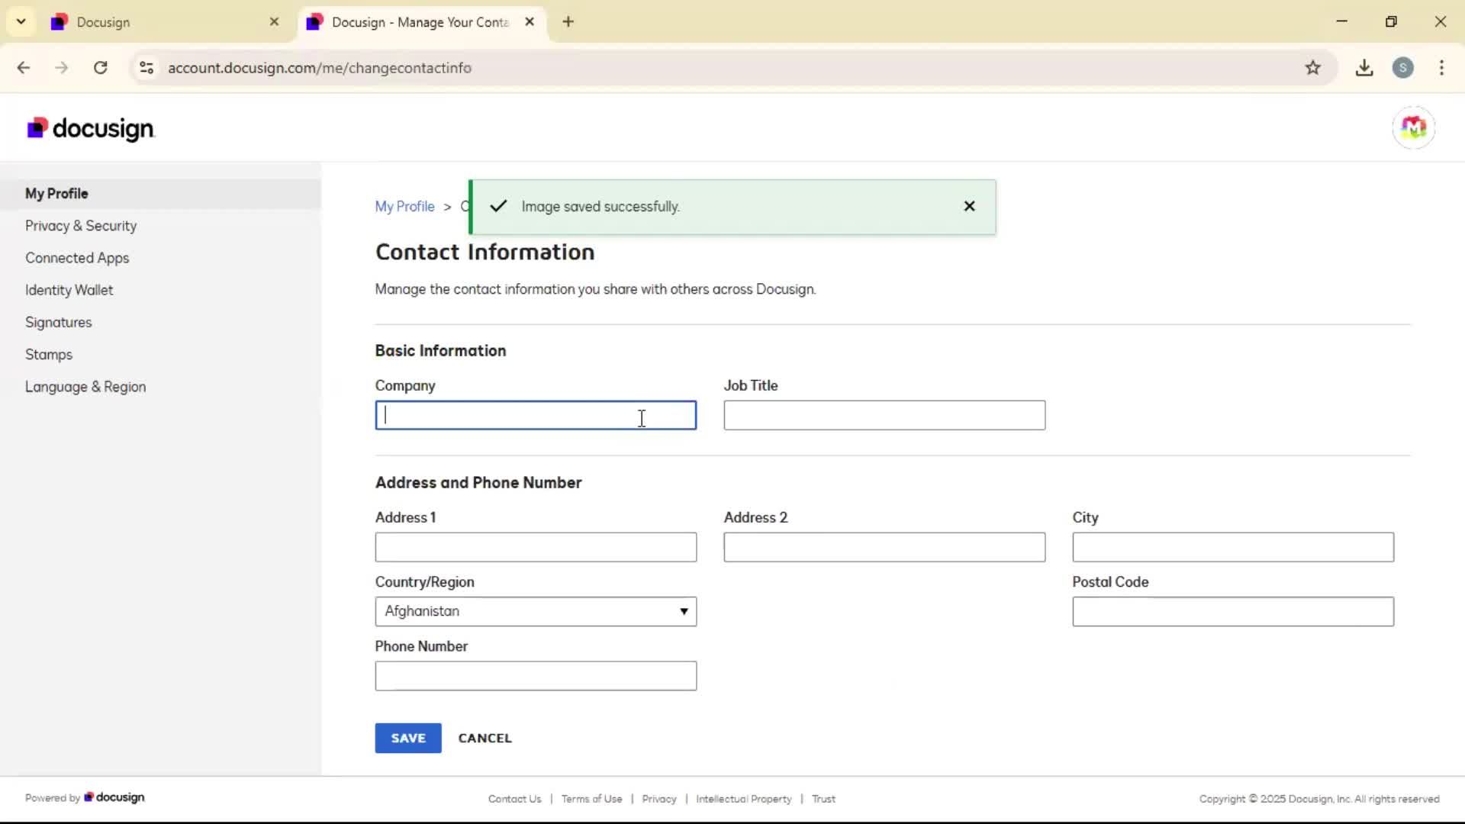1465x824 pixels.
Task: Open a new browser tab
Action: (568, 21)
